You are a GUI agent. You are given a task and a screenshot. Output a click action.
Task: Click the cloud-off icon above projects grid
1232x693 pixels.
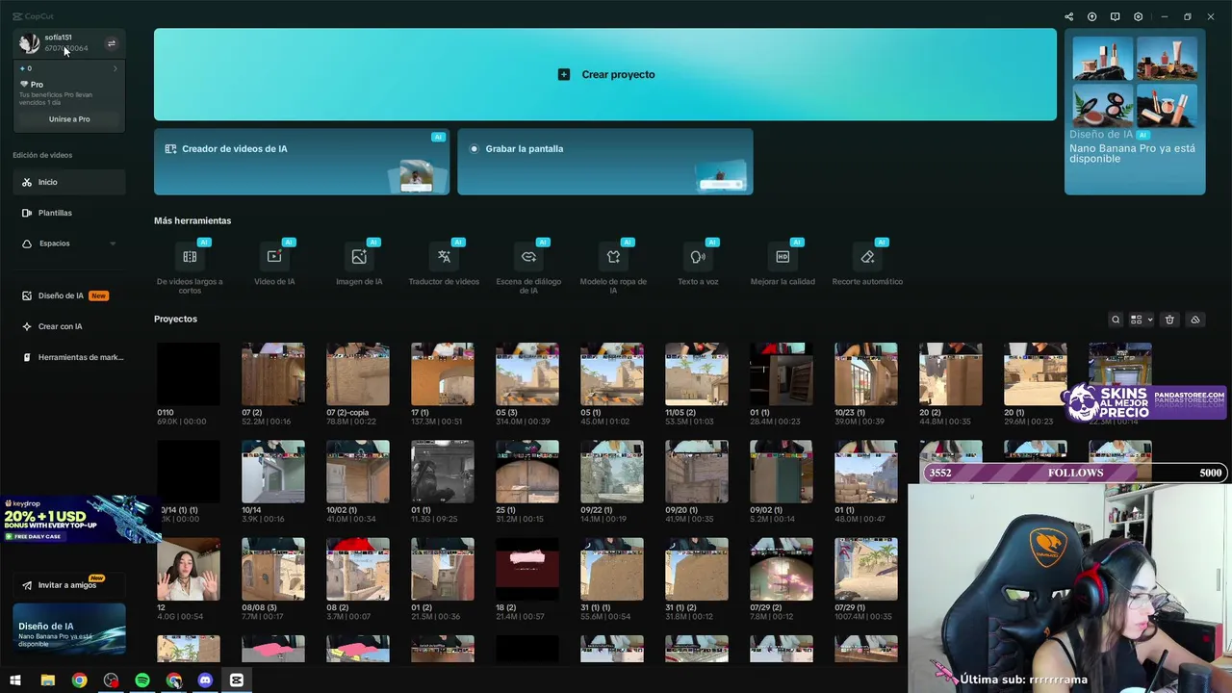[1194, 320]
